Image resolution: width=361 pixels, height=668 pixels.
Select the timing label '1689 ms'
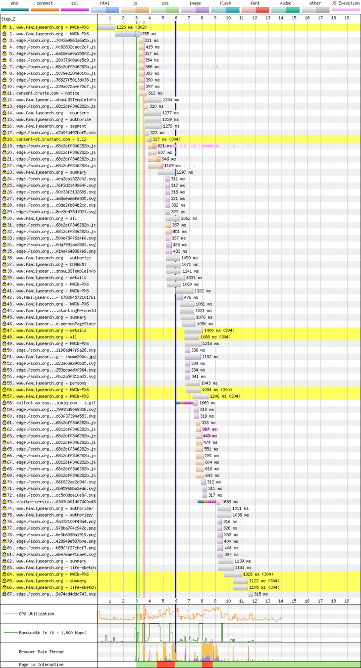click(x=230, y=502)
